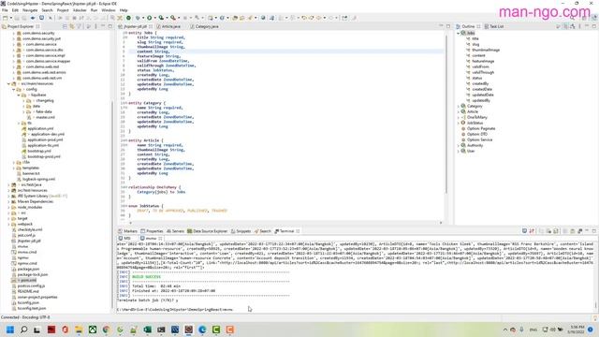Select thumbnailImage in Outline

pyautogui.click(x=486, y=50)
